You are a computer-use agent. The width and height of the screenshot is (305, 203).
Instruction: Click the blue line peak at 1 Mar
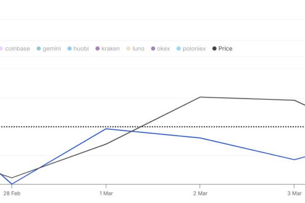106,129
